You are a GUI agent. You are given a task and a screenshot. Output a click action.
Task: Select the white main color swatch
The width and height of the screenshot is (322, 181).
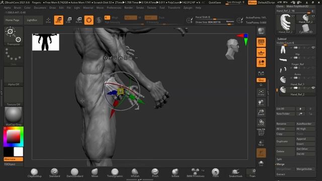click(18, 152)
